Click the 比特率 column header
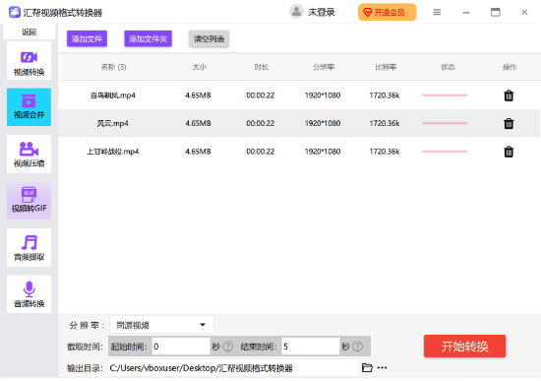541x381 pixels. [x=386, y=67]
